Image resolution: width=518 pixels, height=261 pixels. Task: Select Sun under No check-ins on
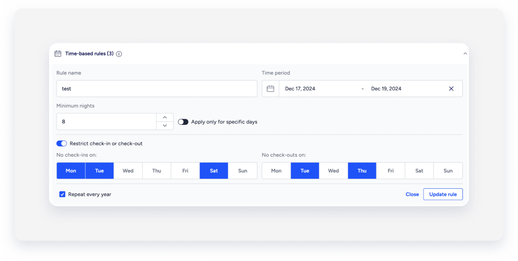243,171
